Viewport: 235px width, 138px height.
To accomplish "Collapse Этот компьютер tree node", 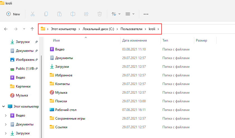I will [3, 106].
